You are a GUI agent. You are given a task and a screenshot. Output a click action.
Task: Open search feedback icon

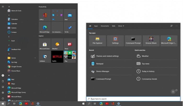(x=171, y=26)
